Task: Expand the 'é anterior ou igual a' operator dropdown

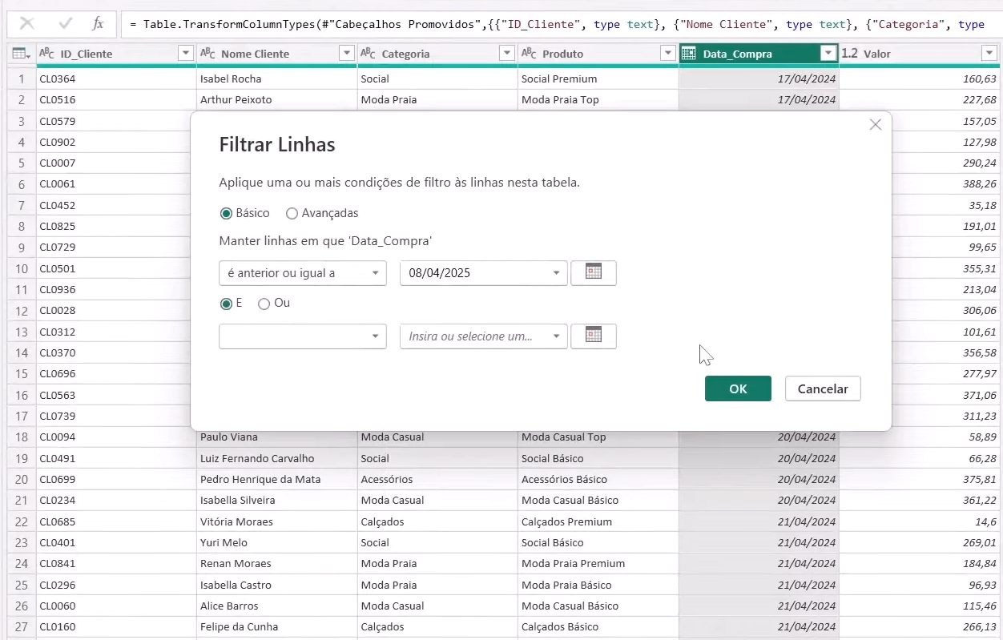Action: point(303,273)
